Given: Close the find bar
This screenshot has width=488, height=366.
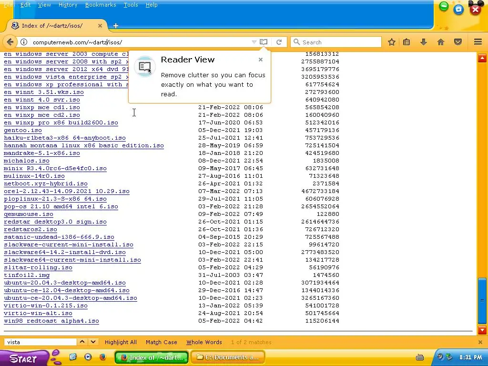Looking at the screenshot, I should coord(480,342).
